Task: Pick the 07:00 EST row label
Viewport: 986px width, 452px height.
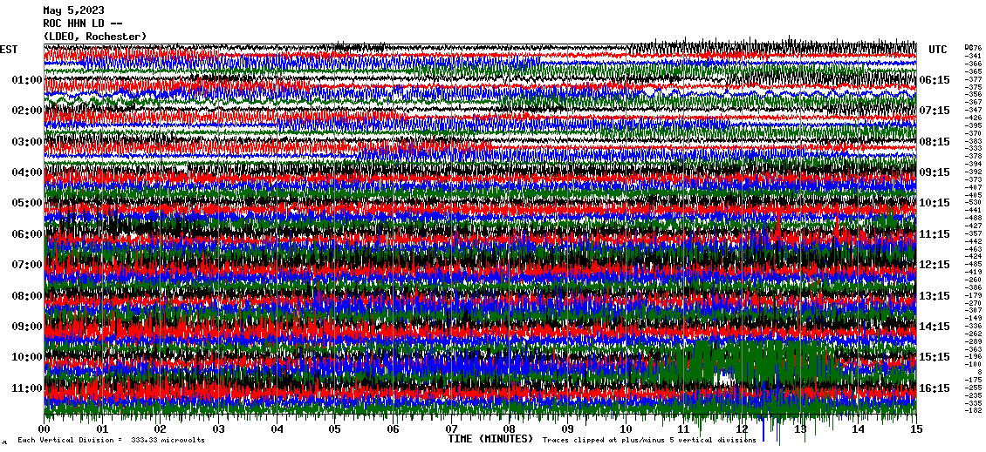Action: (x=27, y=265)
